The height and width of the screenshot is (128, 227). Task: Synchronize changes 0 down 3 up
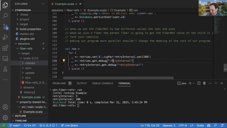30,126
